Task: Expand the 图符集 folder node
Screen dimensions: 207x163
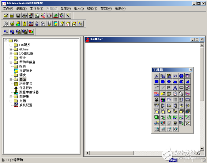Action: pyautogui.click(x=11, y=96)
